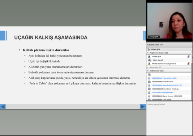Click the phone icon beside Gülaçtı ŞEN header
The height and width of the screenshot is (136, 193).
point(149,49)
